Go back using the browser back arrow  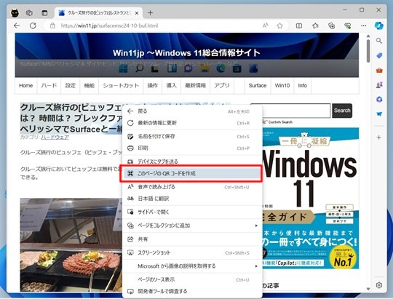pyautogui.click(x=17, y=25)
